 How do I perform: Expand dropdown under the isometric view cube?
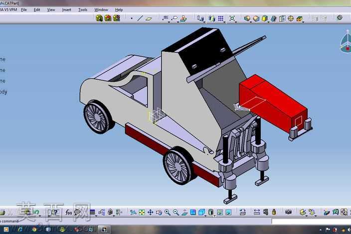coord(205,216)
